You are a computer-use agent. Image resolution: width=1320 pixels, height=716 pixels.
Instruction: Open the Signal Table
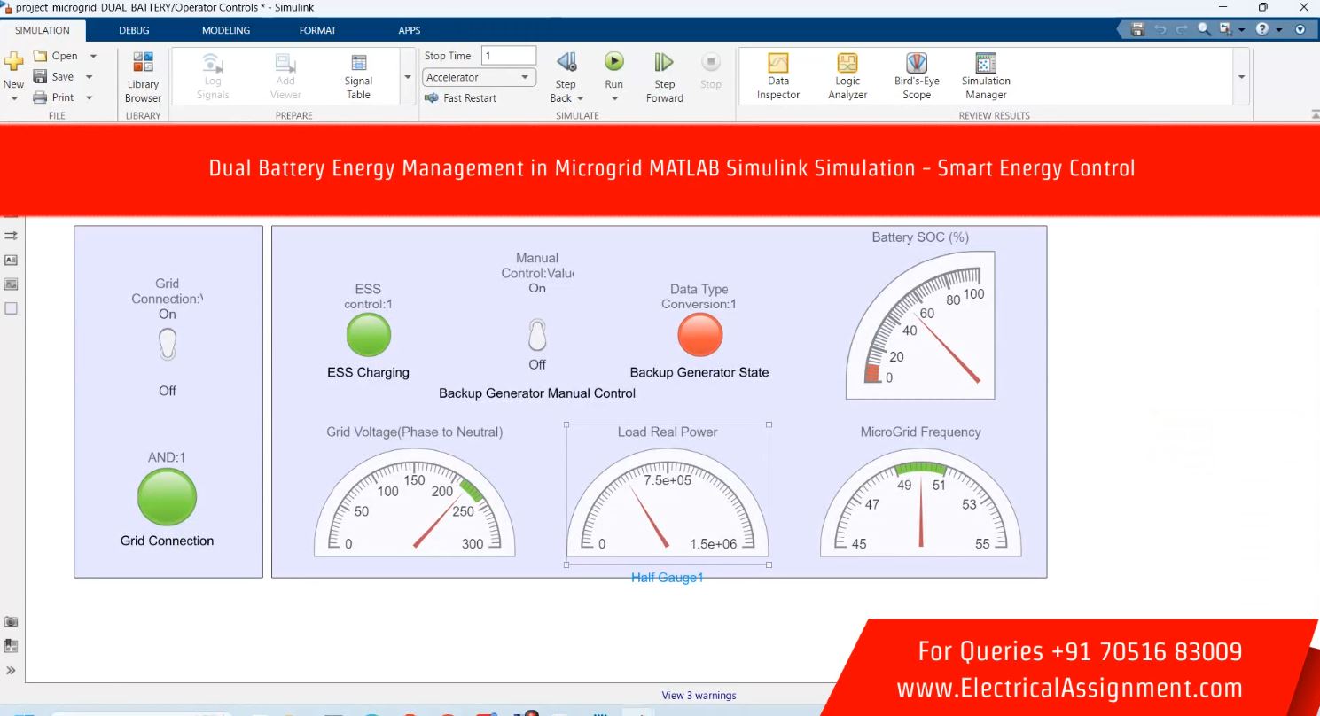[358, 76]
